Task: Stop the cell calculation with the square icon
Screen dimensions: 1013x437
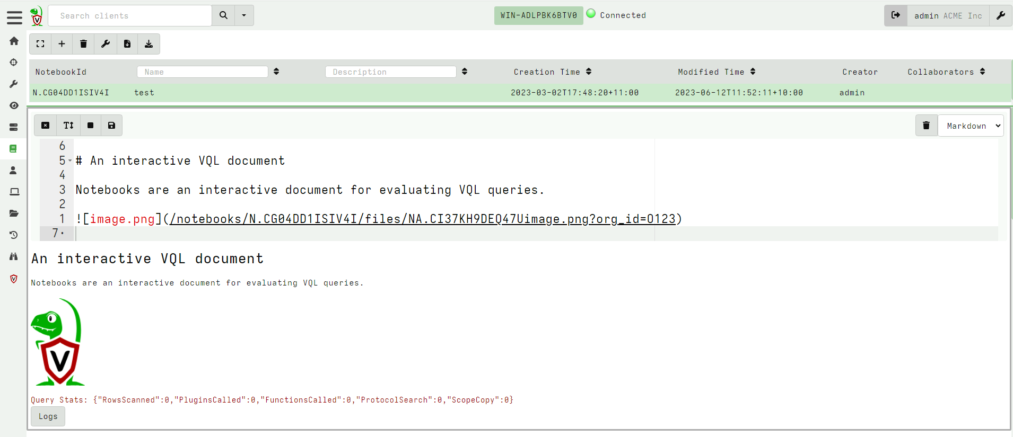Action: (x=90, y=126)
